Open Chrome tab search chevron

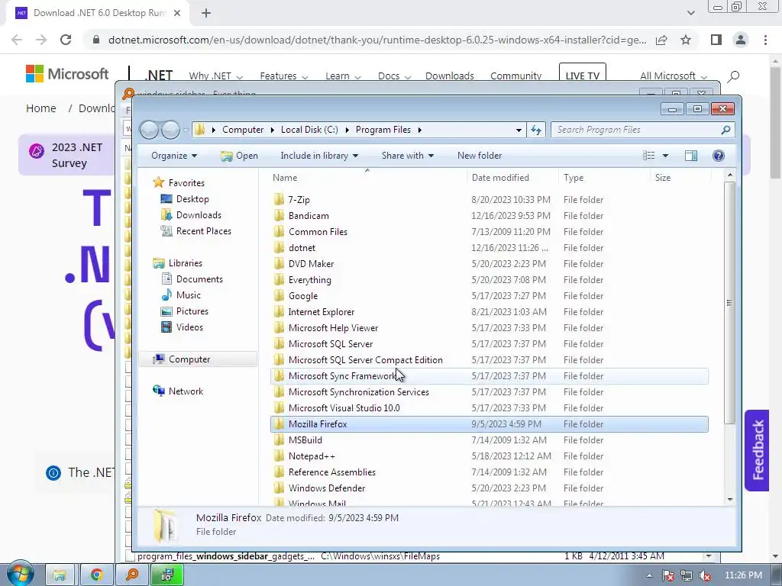690,13
